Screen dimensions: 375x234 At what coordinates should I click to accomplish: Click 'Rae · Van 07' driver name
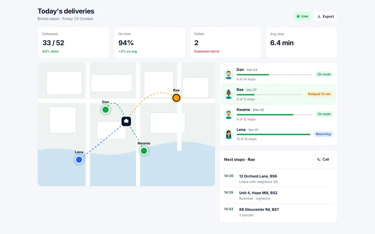[x=246, y=90]
